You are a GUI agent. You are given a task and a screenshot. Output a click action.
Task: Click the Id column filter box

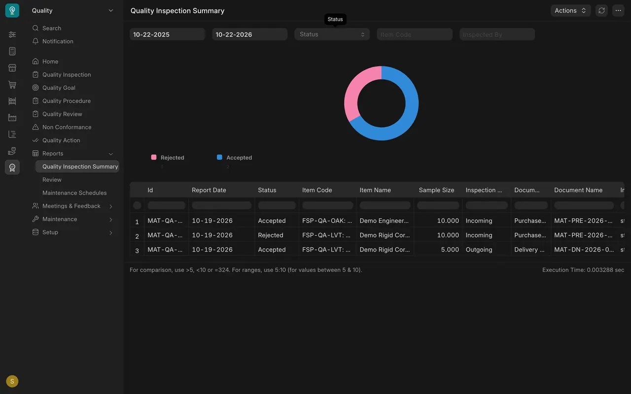[167, 205]
